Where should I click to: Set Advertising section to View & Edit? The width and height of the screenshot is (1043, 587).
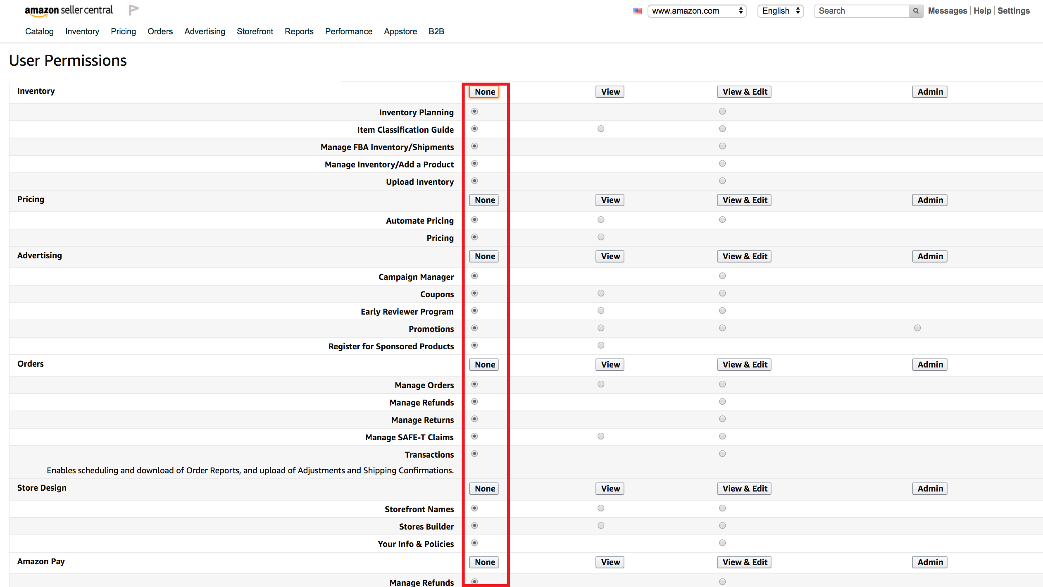[x=744, y=256]
